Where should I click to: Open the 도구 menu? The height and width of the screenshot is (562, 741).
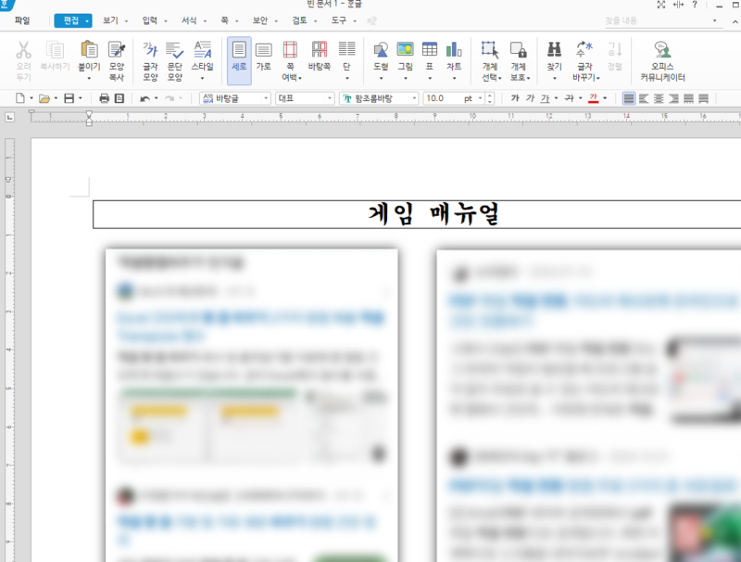click(x=341, y=20)
